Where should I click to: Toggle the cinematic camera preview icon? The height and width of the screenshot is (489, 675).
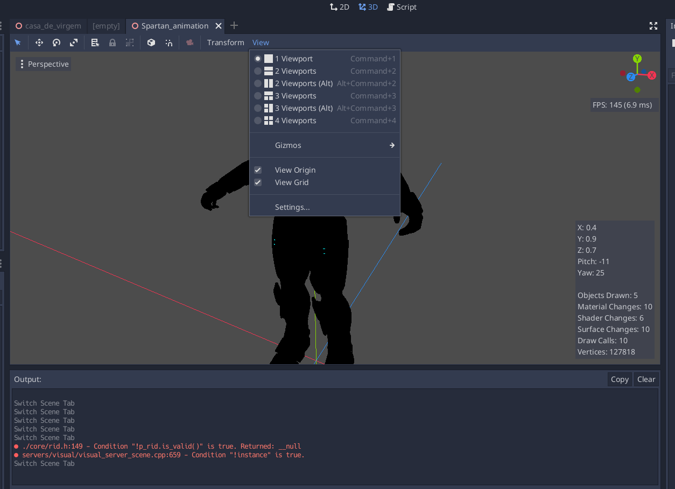(x=189, y=42)
